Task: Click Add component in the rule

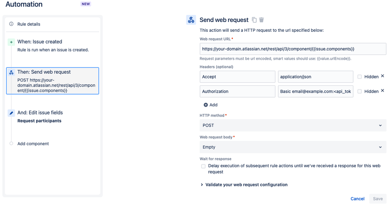Action: tap(33, 144)
